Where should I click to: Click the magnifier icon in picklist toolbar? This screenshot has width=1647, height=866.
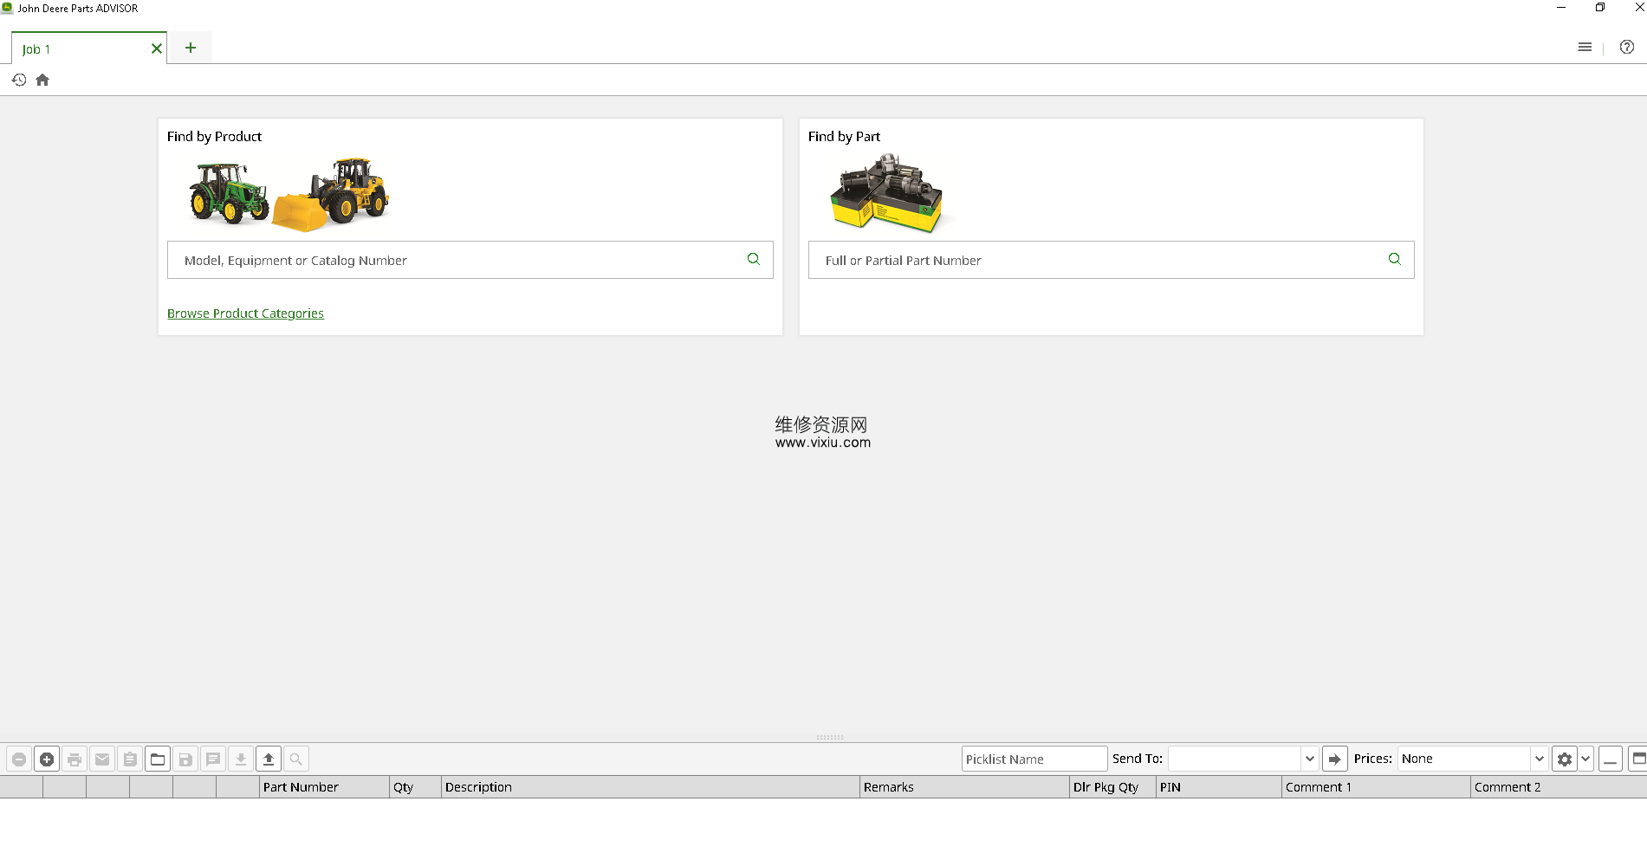[296, 759]
